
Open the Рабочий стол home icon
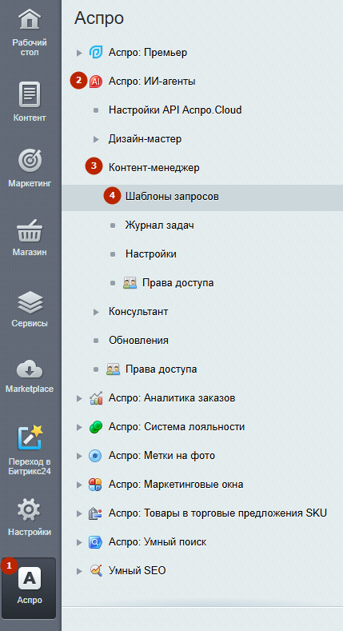coord(30,19)
